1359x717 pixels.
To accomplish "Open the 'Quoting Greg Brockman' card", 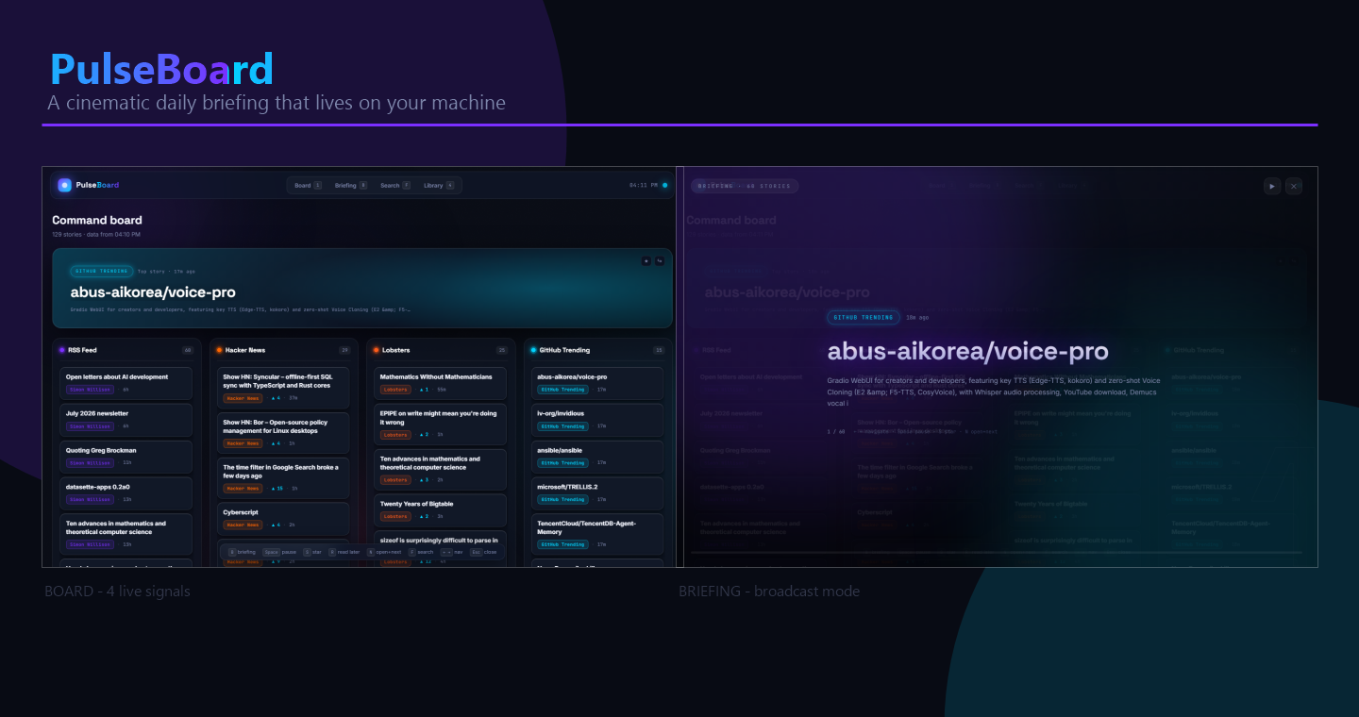I will click(127, 456).
